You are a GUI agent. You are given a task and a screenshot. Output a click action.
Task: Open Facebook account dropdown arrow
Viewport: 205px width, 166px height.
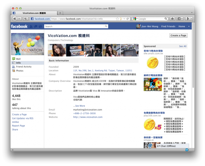tap(189, 26)
